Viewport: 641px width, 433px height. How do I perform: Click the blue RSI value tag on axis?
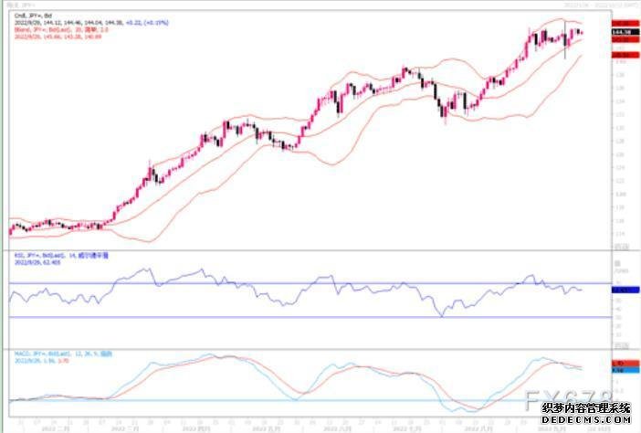coord(625,290)
